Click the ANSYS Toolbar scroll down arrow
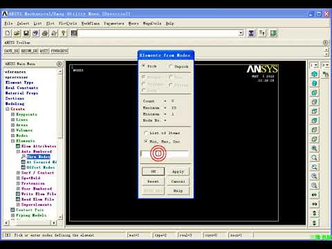Screen dimensions: 332x249 [x=326, y=54]
